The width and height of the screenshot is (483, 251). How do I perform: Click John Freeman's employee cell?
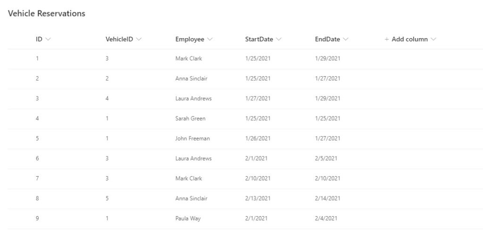click(192, 138)
